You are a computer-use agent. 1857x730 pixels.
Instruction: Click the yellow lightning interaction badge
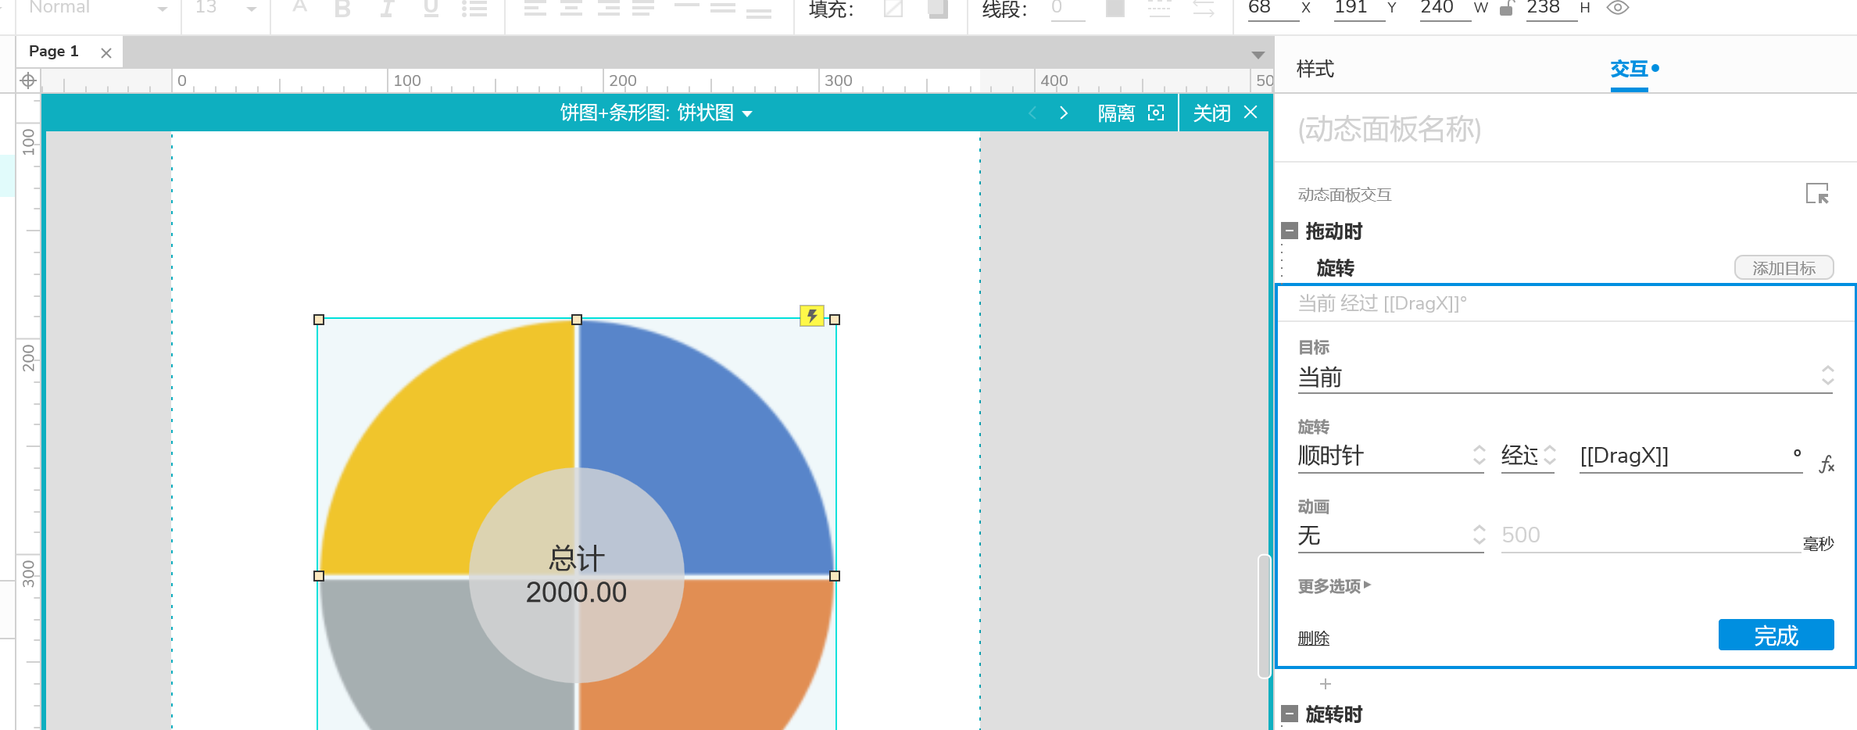click(x=812, y=316)
